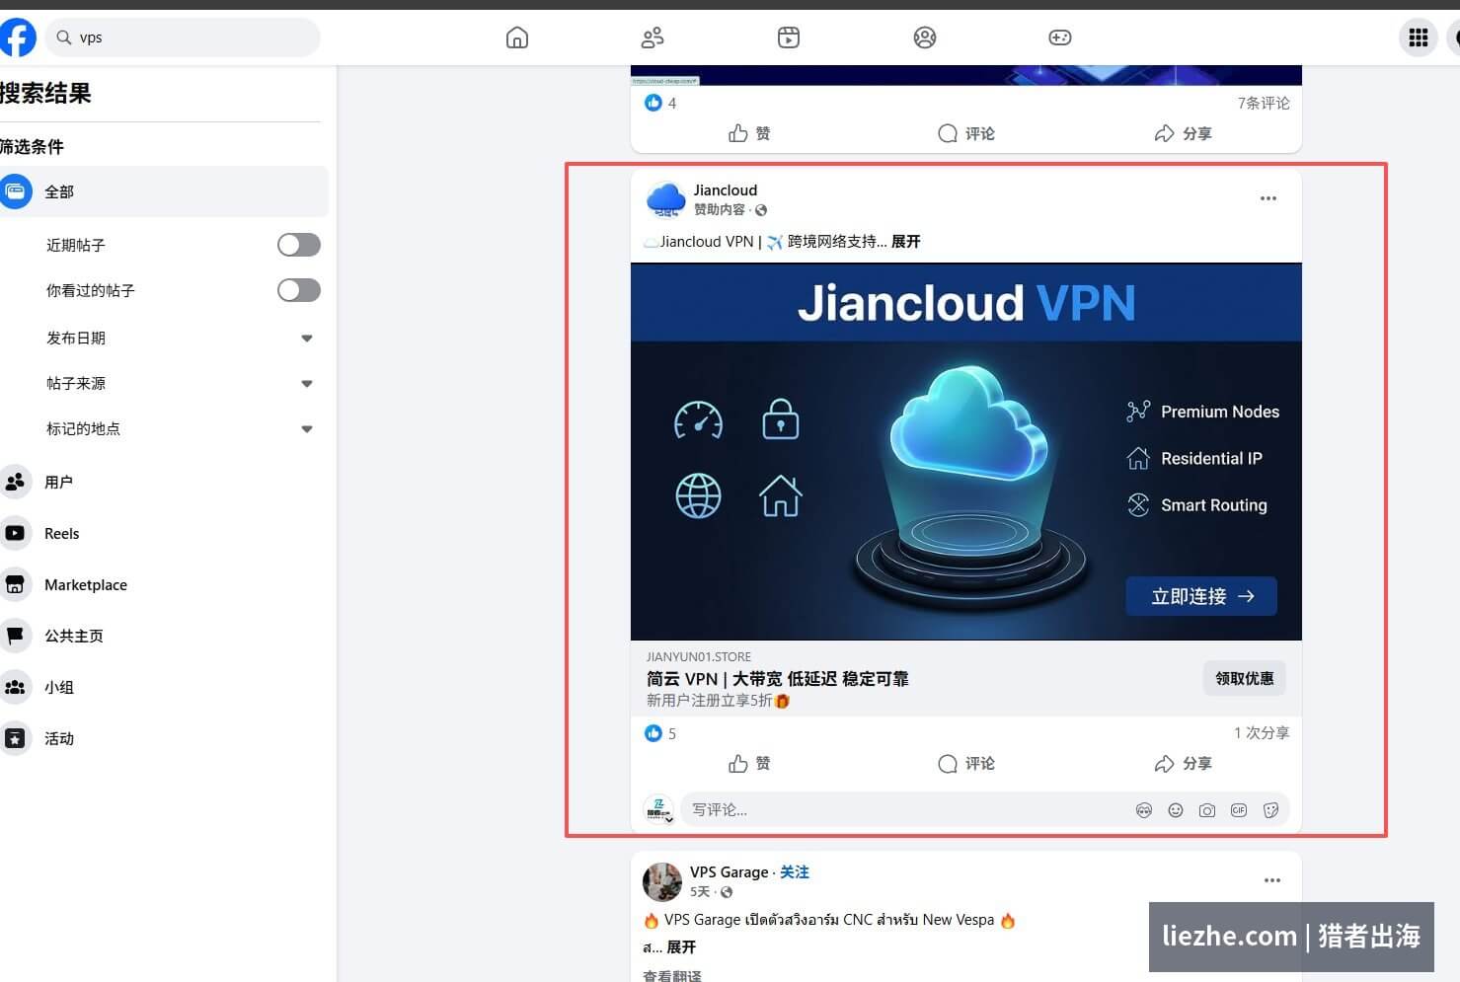
Task: Open the Friends tab icon
Action: coord(653,38)
